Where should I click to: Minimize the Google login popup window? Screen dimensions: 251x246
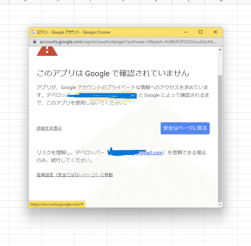tap(186, 32)
